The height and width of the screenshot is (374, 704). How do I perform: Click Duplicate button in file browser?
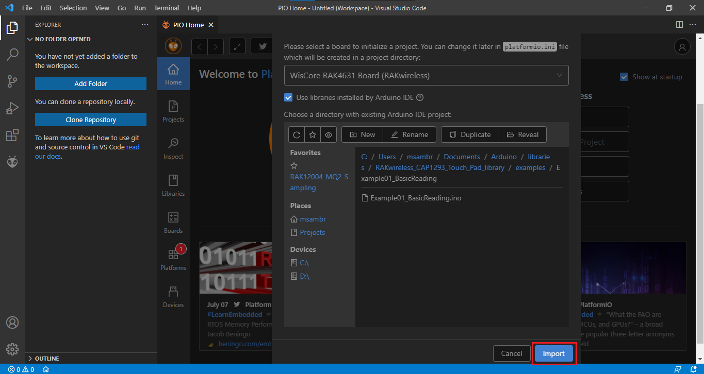(470, 134)
